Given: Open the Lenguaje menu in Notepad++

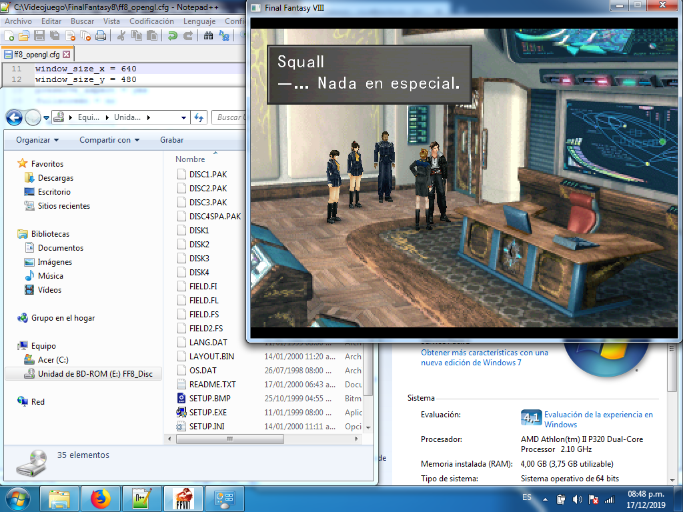Looking at the screenshot, I should coord(199,21).
